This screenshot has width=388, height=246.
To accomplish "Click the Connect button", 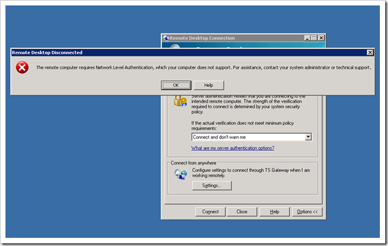I will 210,211.
